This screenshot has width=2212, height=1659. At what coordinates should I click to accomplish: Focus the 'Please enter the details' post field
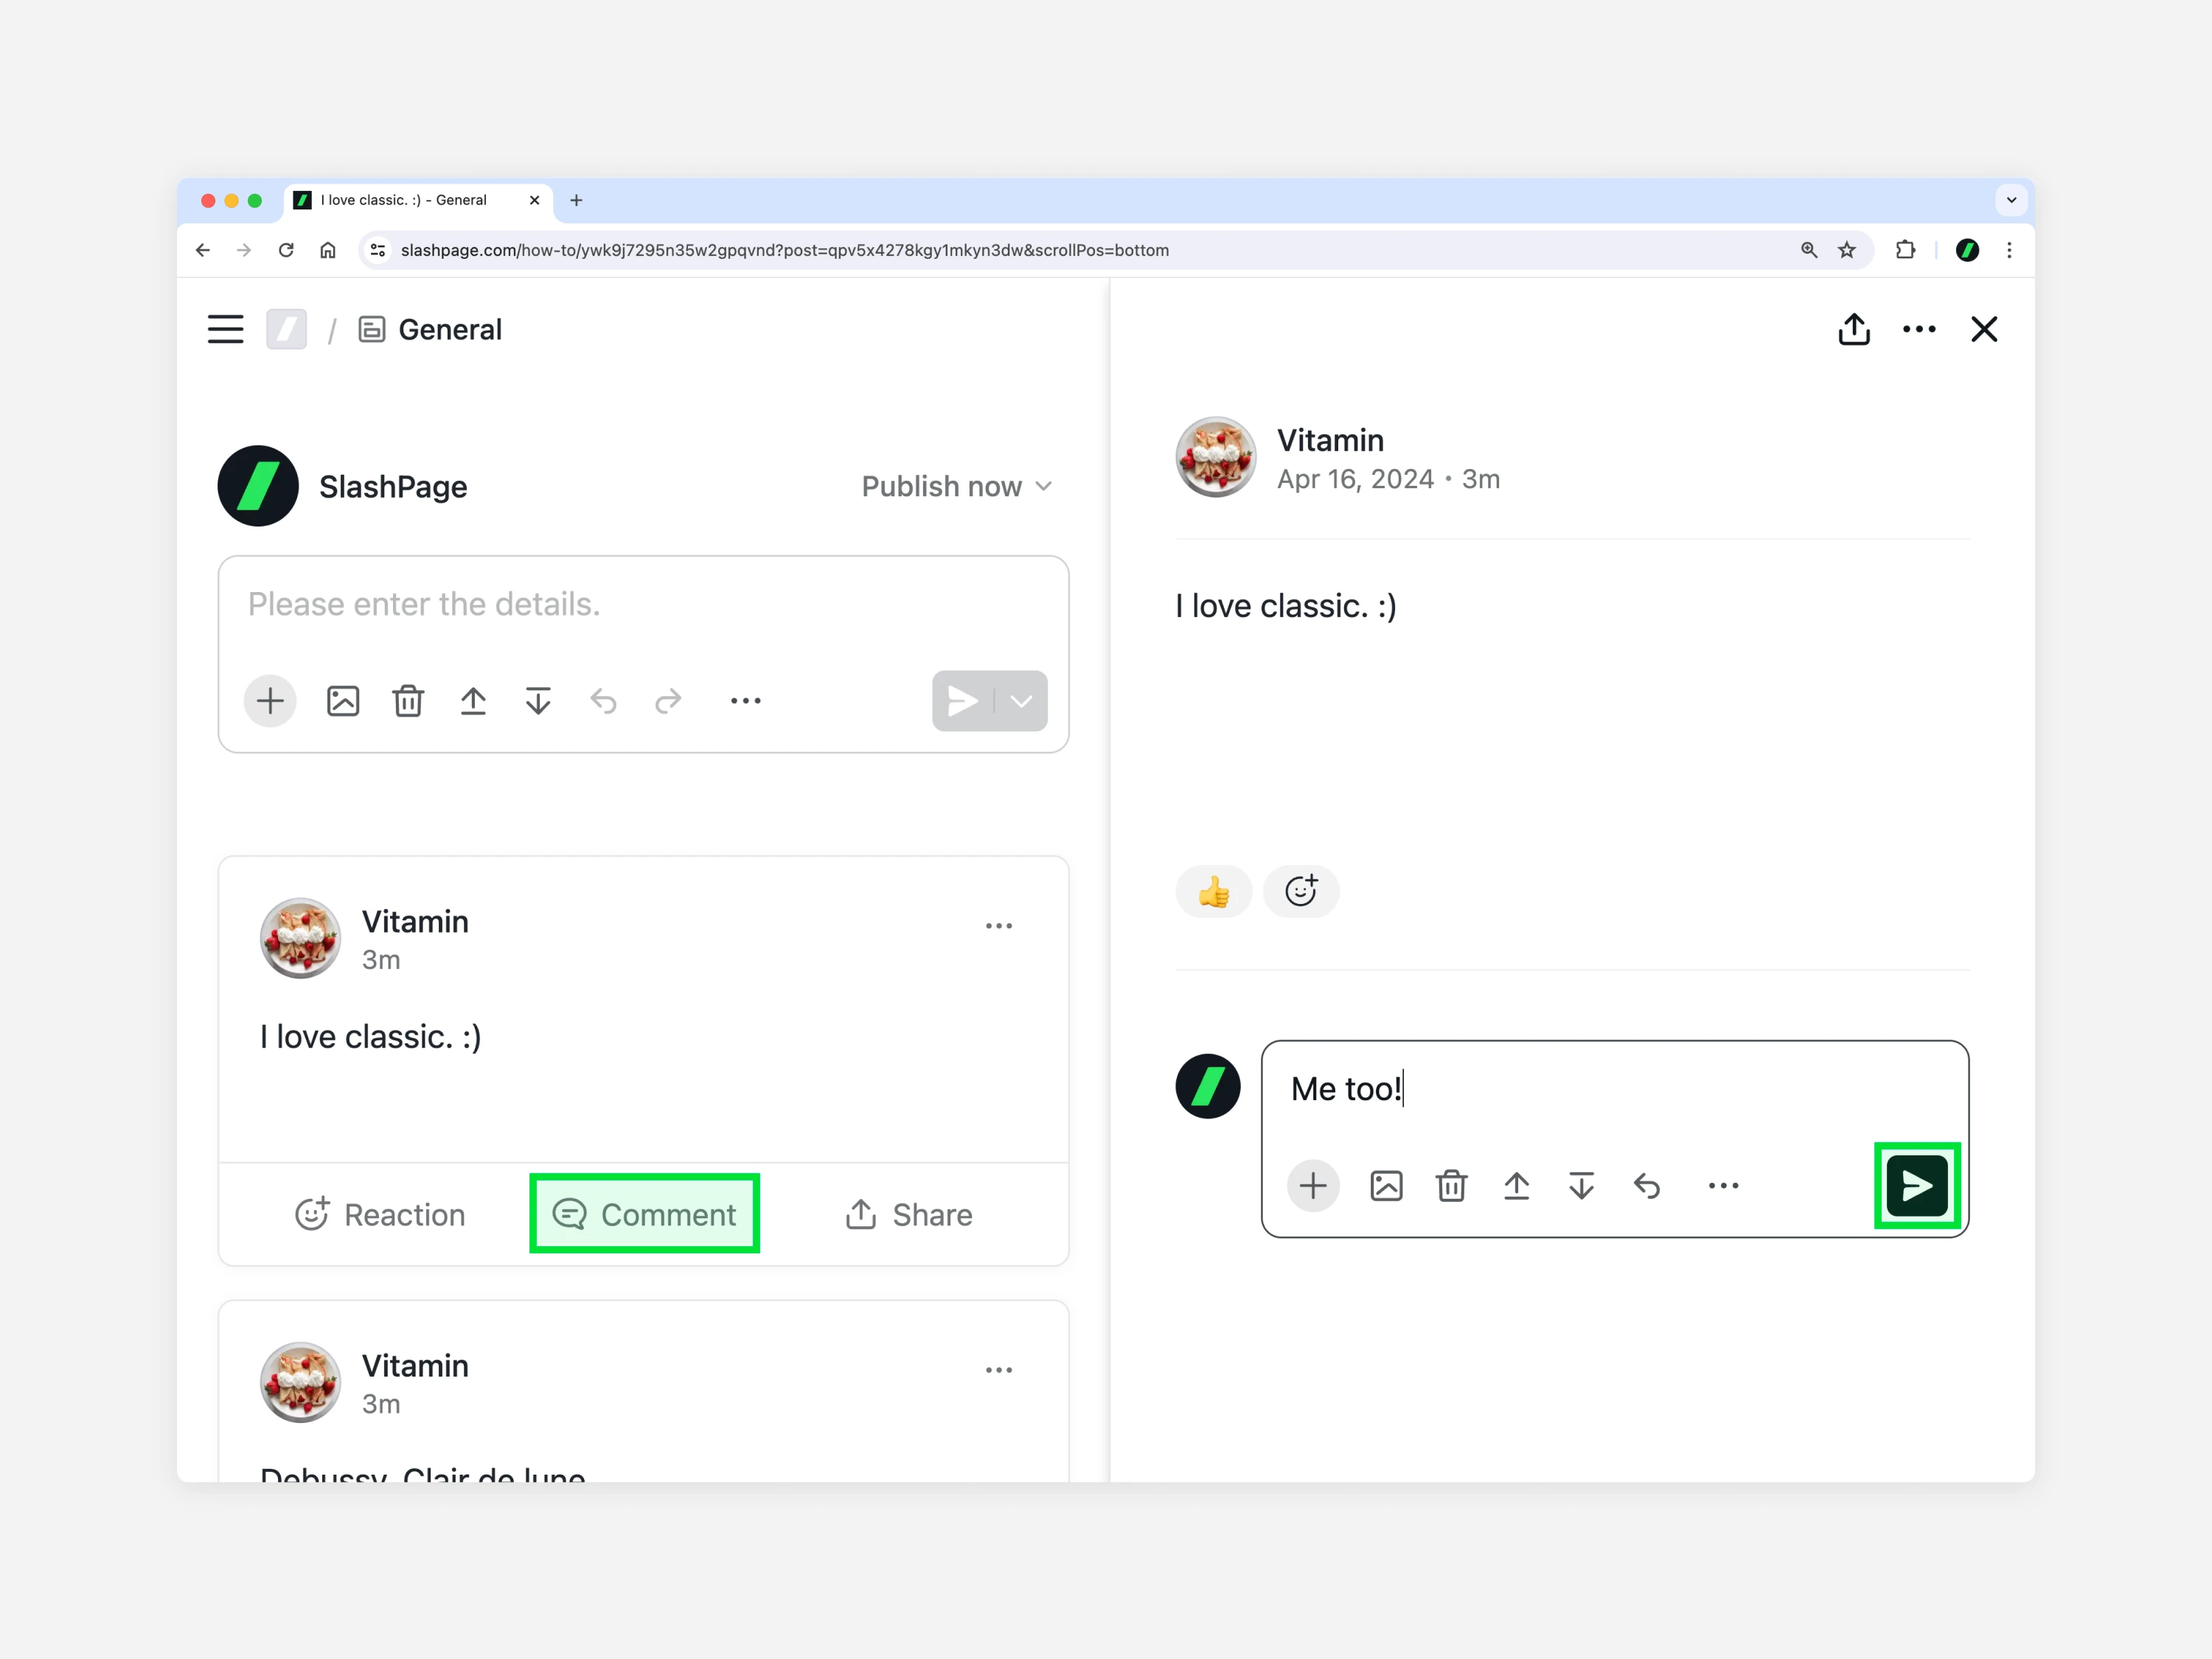[x=643, y=604]
